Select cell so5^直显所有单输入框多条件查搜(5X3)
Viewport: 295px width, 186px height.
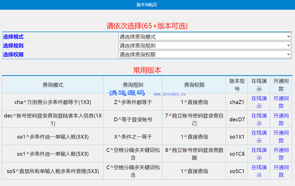pyautogui.click(x=53, y=171)
